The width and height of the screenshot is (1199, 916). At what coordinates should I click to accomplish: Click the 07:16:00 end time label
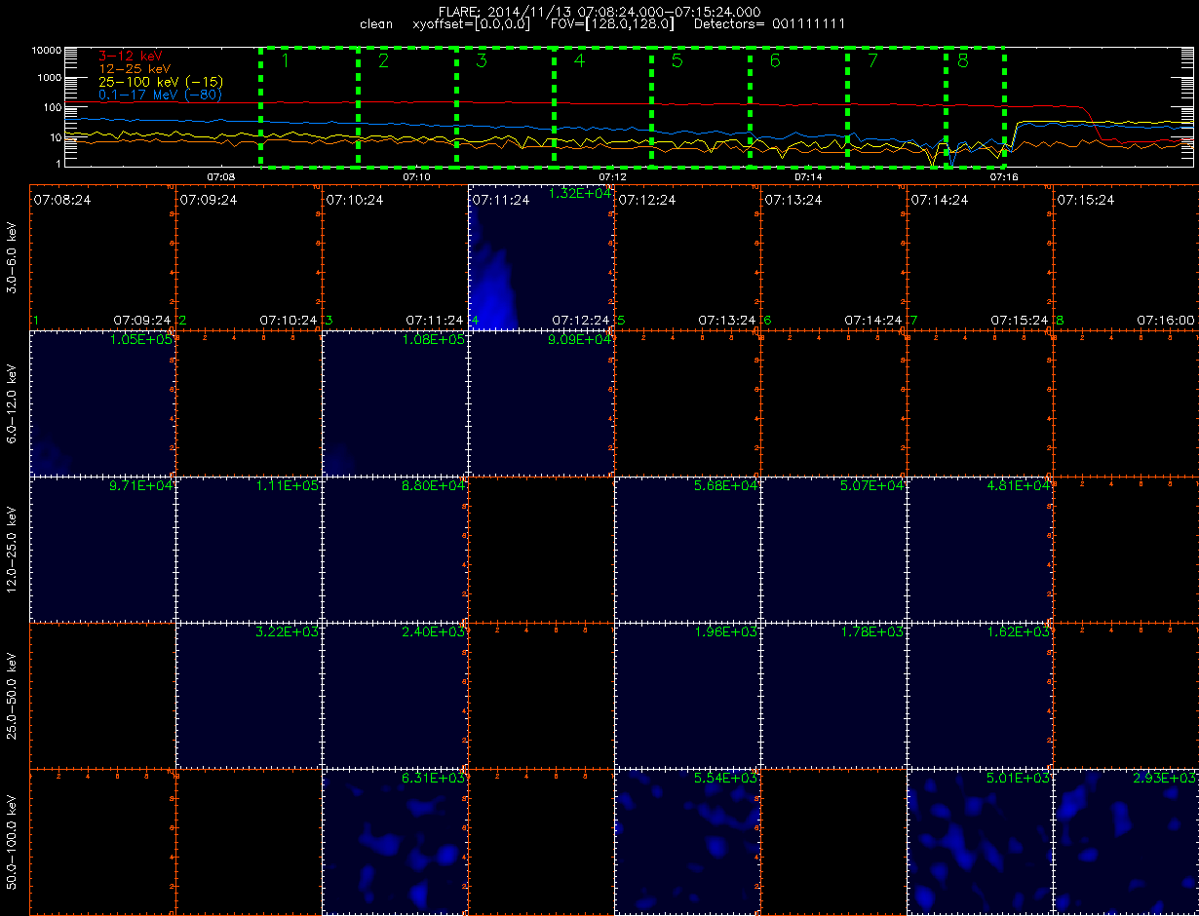(1166, 319)
